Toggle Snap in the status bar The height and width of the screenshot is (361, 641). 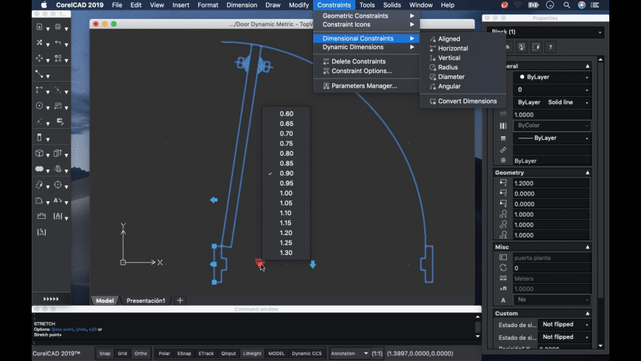pos(105,353)
